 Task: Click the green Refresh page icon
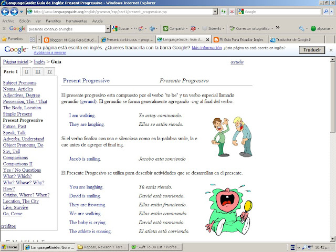pos(224,12)
